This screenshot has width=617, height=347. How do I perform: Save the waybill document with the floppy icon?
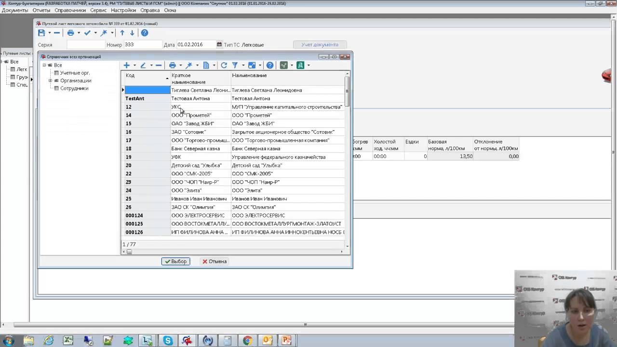[41, 33]
